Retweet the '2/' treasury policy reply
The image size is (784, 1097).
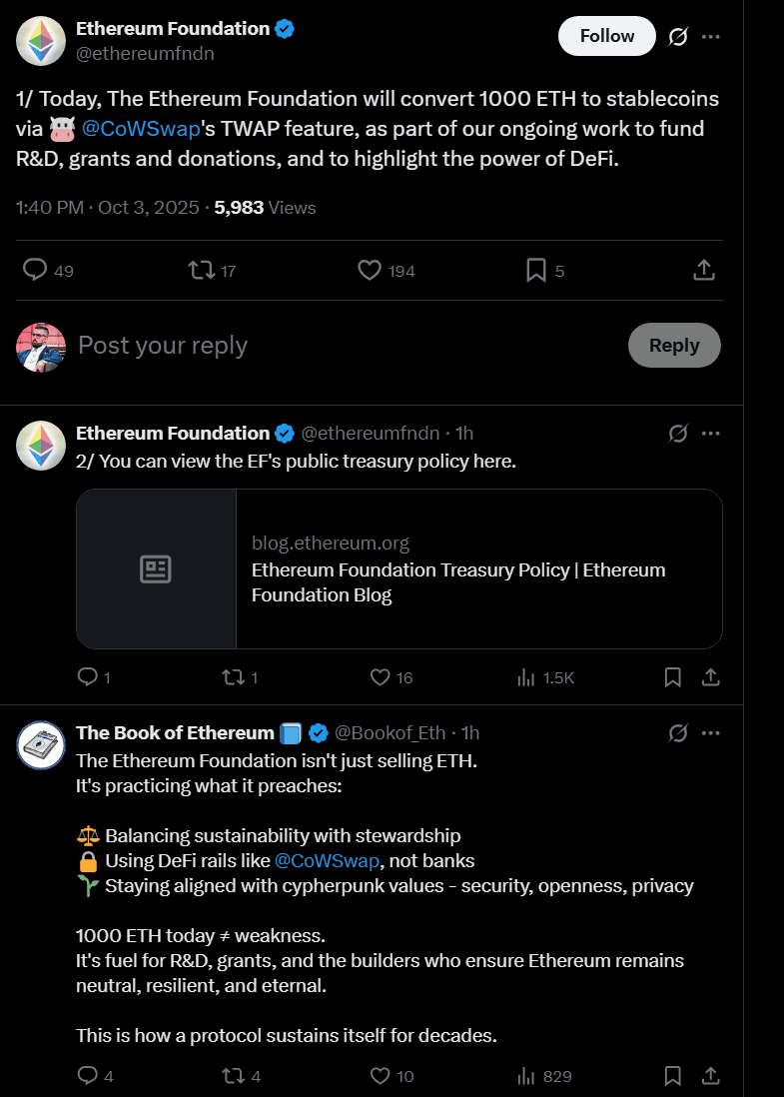click(x=233, y=677)
